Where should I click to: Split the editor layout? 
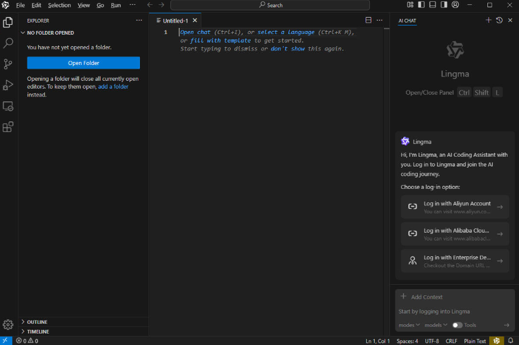click(x=368, y=20)
